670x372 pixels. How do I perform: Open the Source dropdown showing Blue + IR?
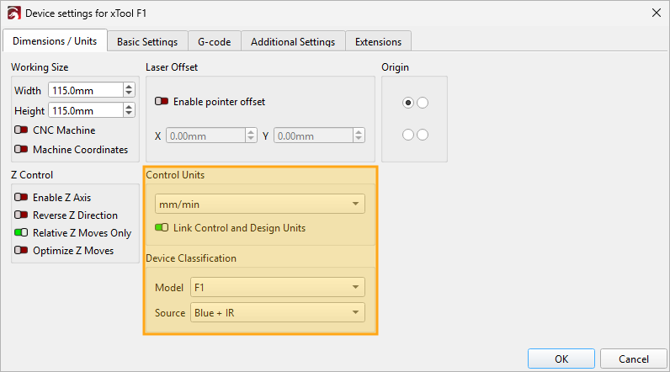click(x=278, y=312)
